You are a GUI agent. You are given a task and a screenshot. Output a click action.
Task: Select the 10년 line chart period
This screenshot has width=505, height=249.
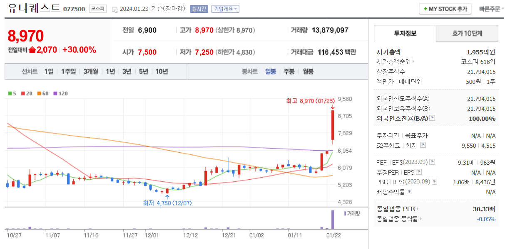point(162,71)
